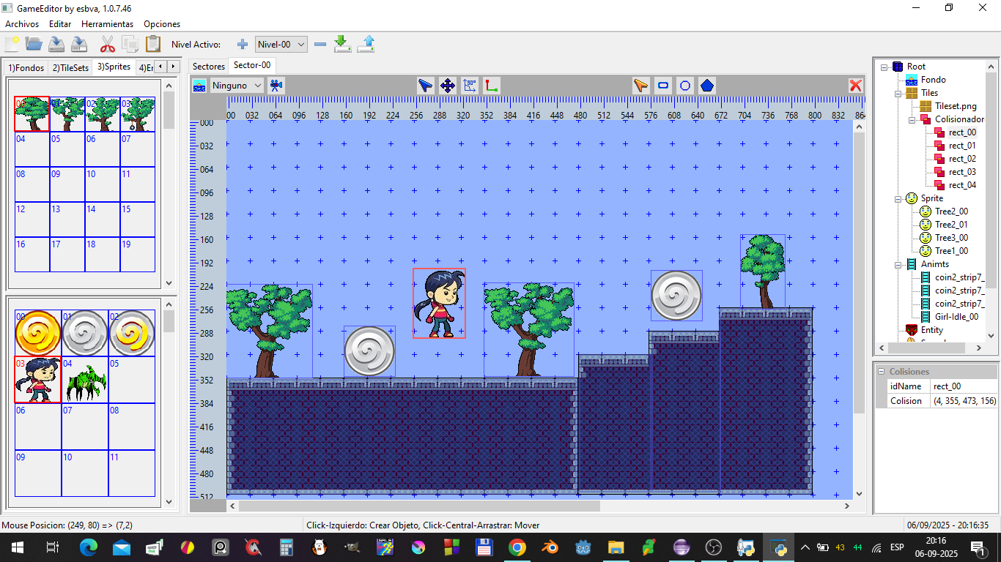Open the Opciones menu
Image resolution: width=1001 pixels, height=562 pixels.
pyautogui.click(x=162, y=24)
